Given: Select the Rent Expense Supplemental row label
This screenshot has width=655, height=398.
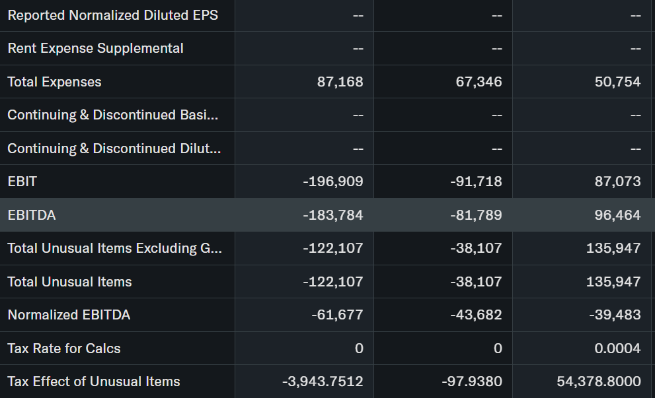Looking at the screenshot, I should [95, 48].
